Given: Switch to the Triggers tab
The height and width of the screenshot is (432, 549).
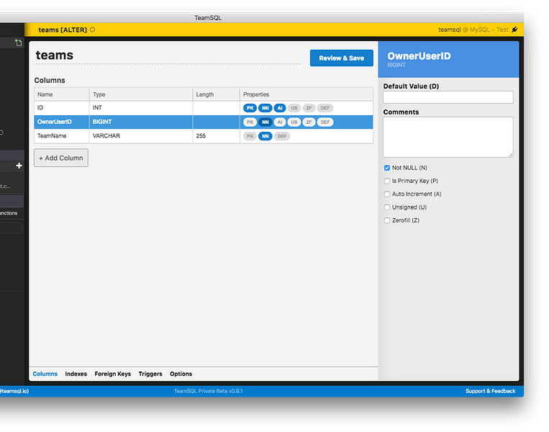Looking at the screenshot, I should pos(150,374).
